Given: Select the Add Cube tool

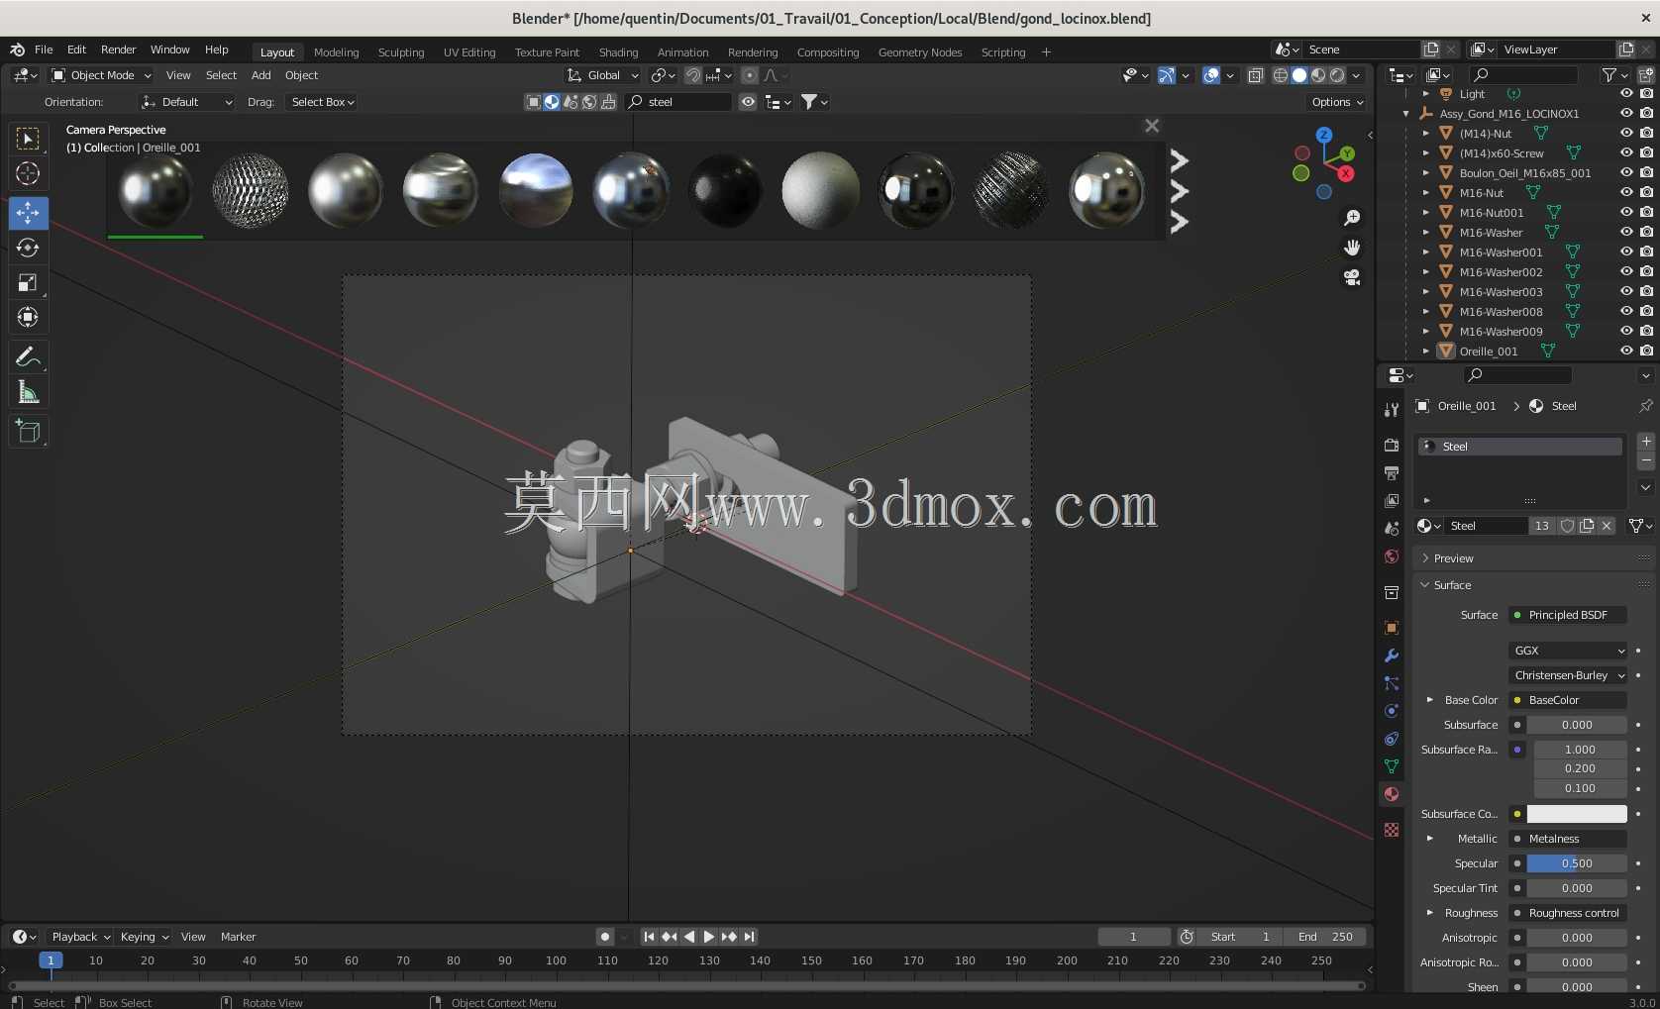Looking at the screenshot, I should tap(28, 431).
